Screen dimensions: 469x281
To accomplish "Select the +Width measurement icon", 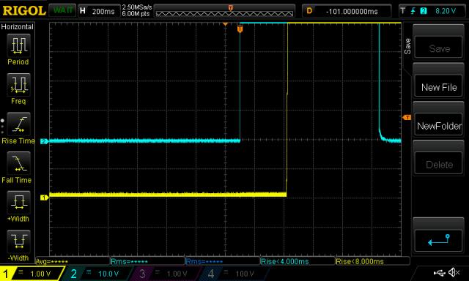I will tap(18, 202).
